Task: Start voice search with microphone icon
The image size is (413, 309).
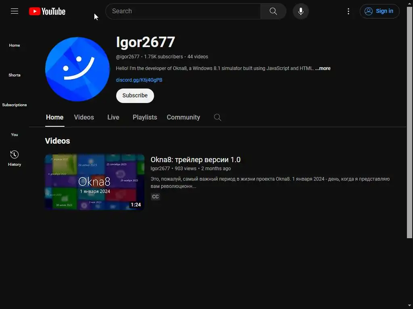Action: 300,11
